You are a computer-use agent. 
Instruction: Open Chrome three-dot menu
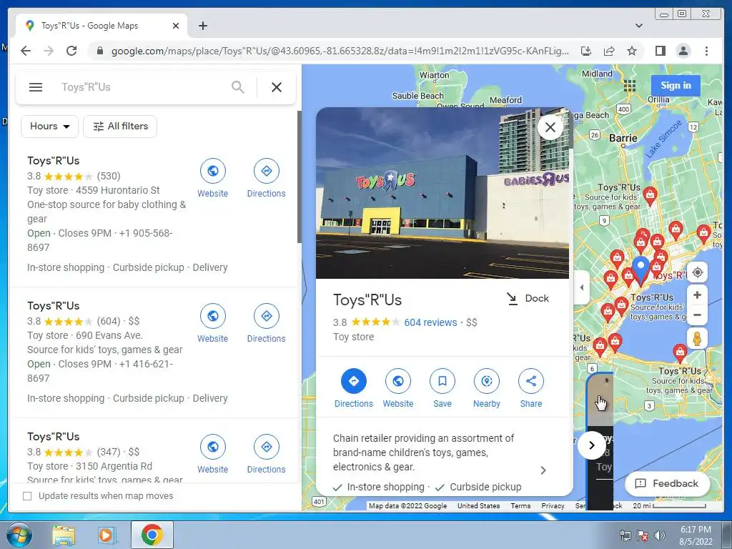pos(706,51)
